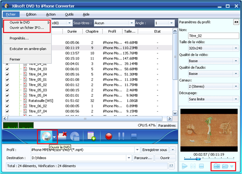Click the Parcourir button
242x174 pixels.
[x=143, y=158]
